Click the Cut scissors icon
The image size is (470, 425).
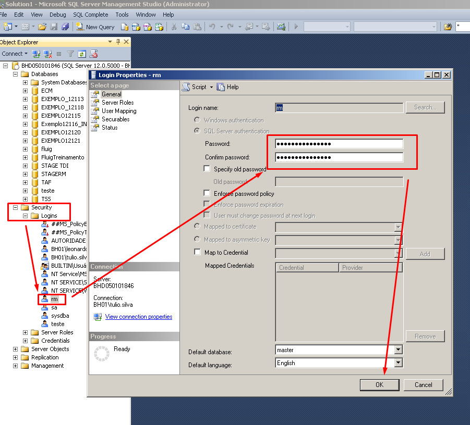pos(174,27)
